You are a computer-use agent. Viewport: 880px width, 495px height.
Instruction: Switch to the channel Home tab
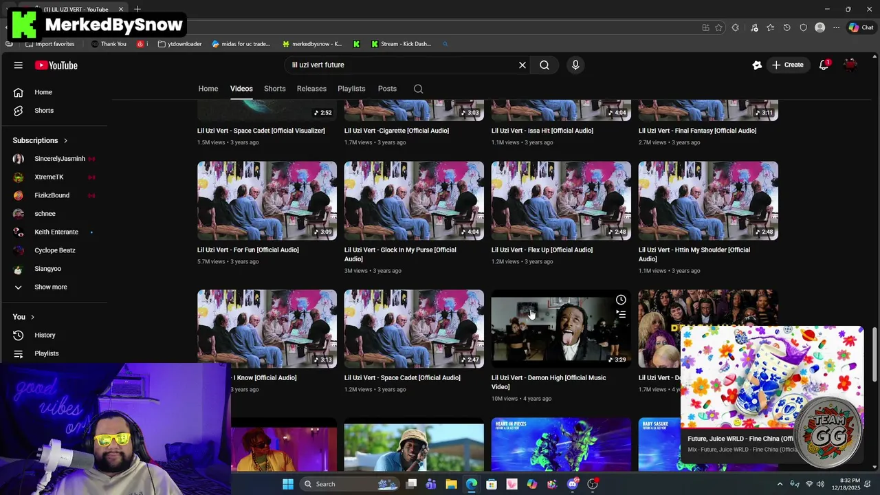pyautogui.click(x=208, y=89)
